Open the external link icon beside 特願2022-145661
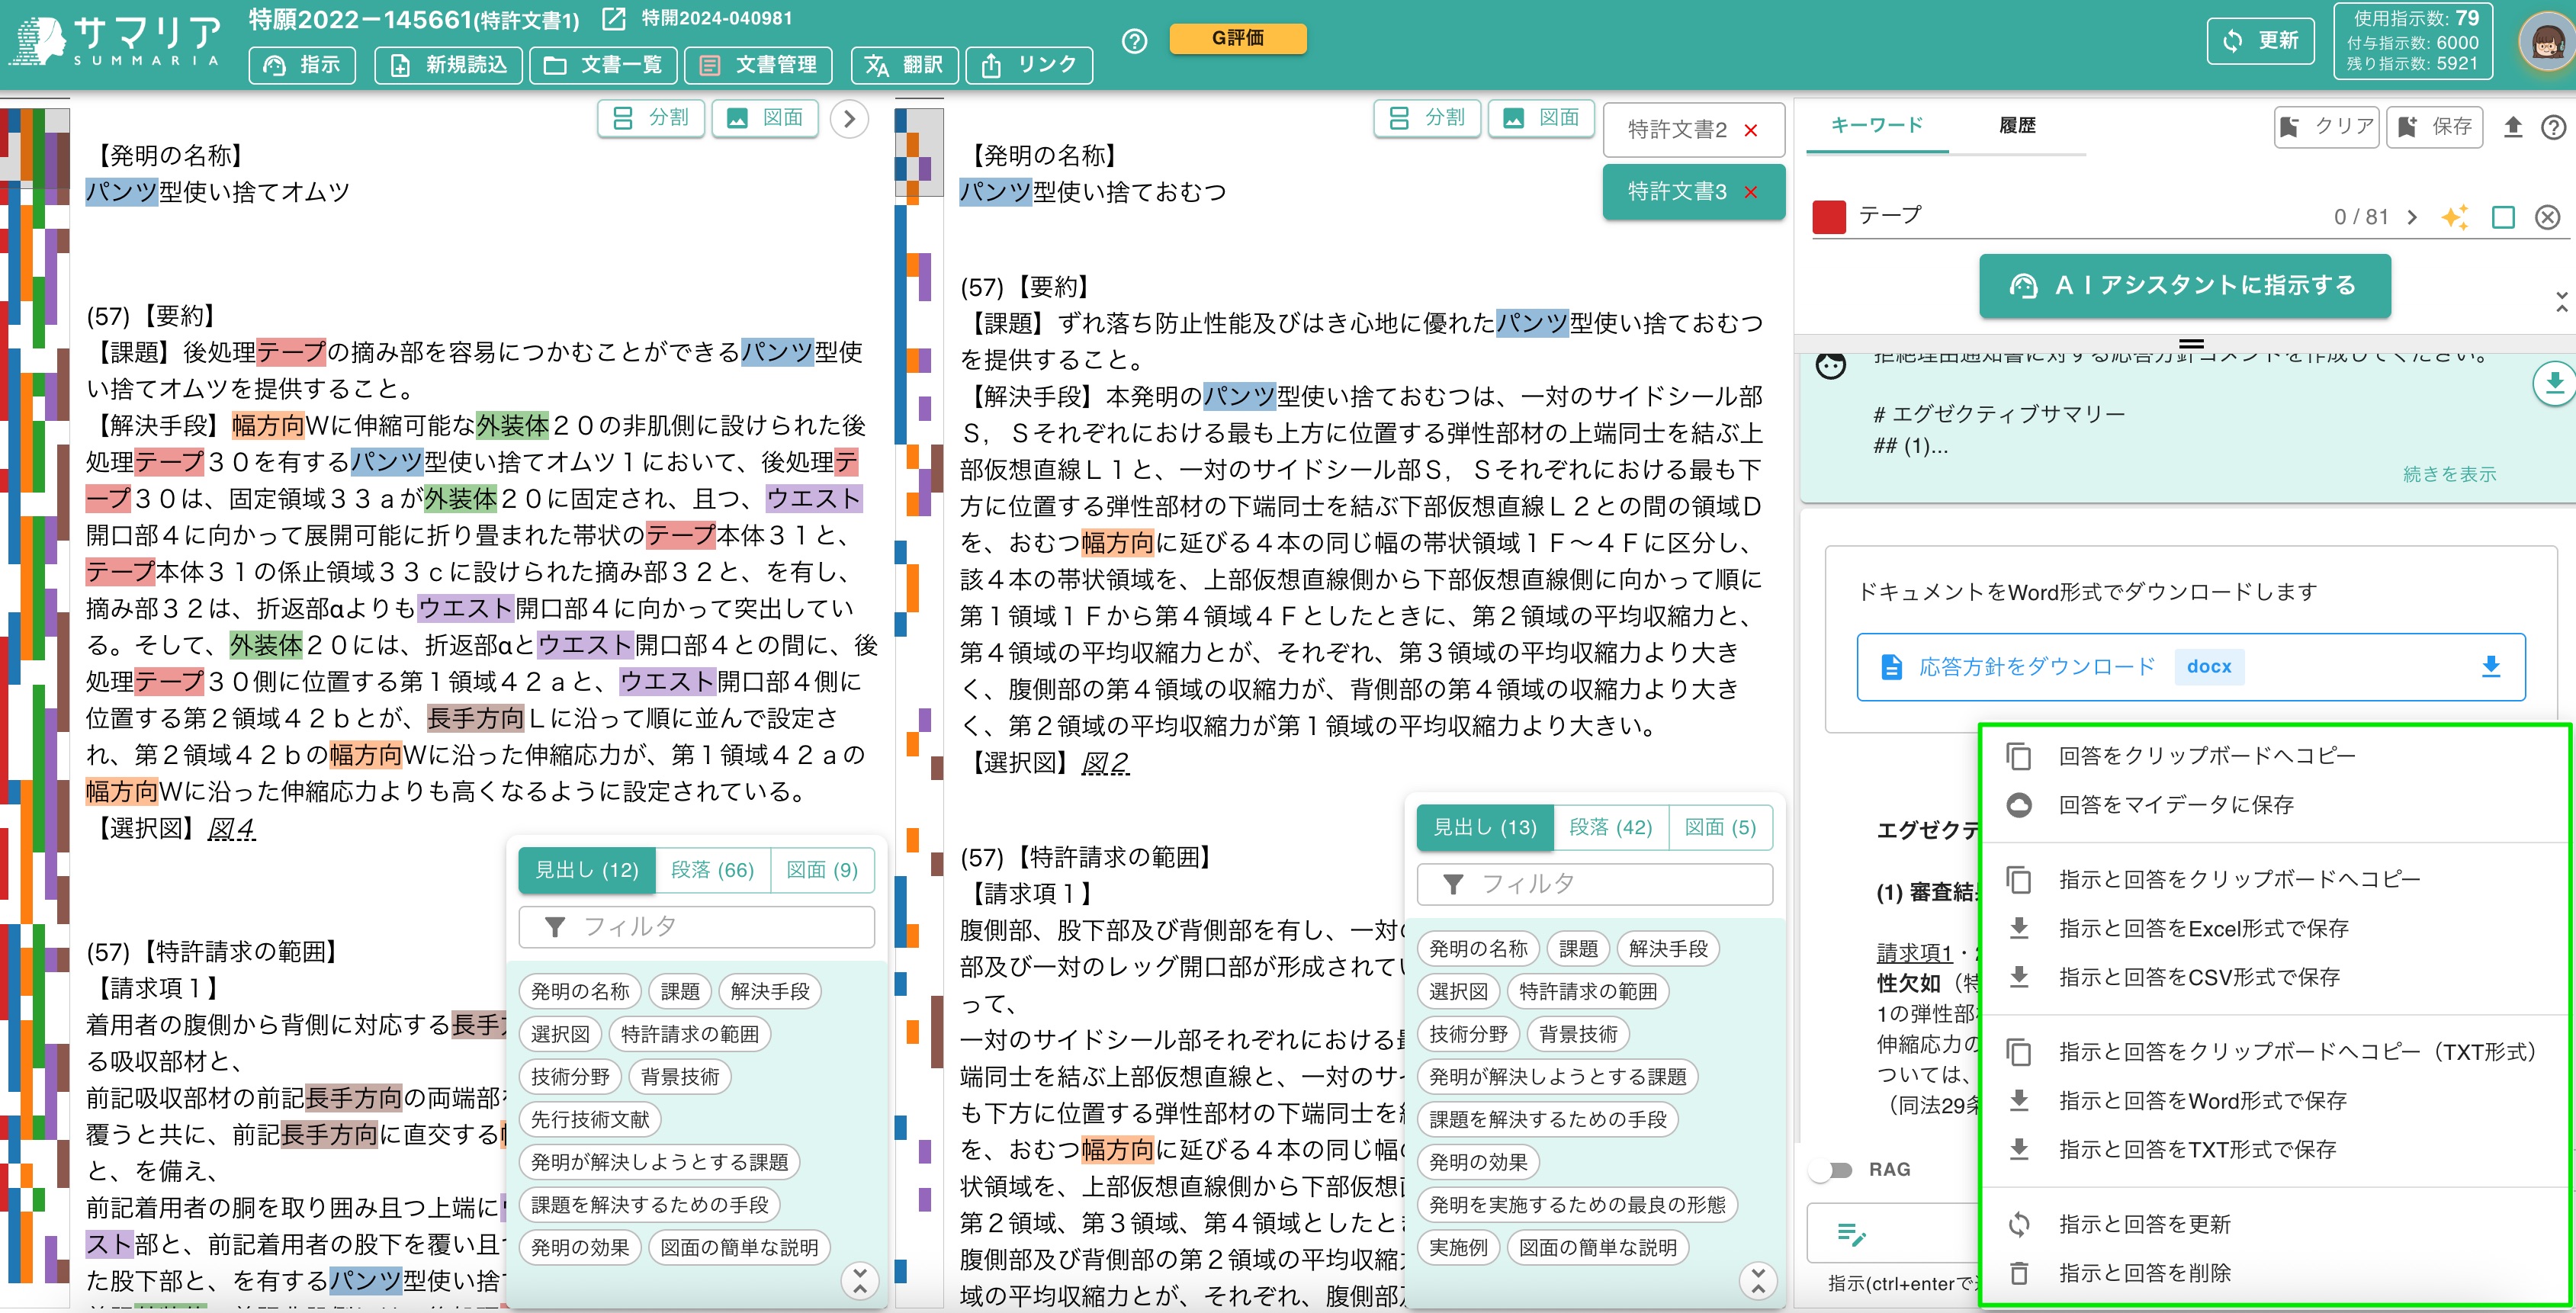This screenshot has width=2576, height=1313. tap(614, 19)
